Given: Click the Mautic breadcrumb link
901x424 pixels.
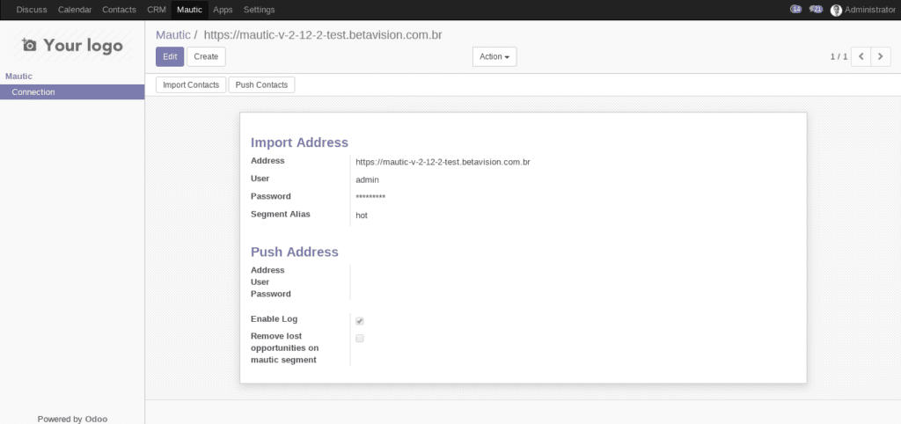Looking at the screenshot, I should 173,35.
